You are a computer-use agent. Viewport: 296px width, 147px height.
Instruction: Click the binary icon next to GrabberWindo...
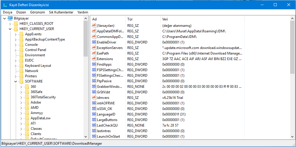tap(94, 86)
